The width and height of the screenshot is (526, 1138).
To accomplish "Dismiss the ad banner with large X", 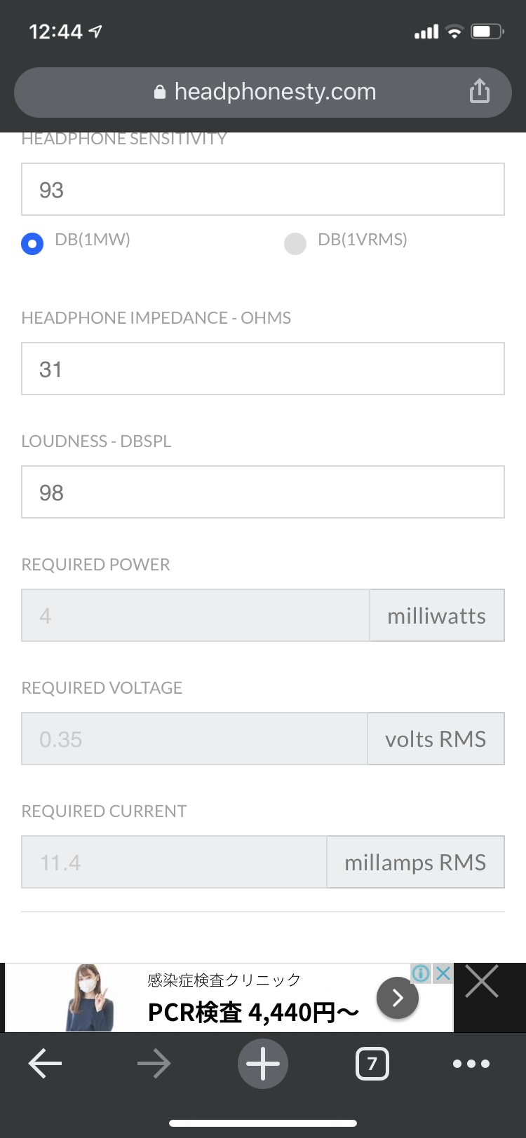I will coord(482,981).
